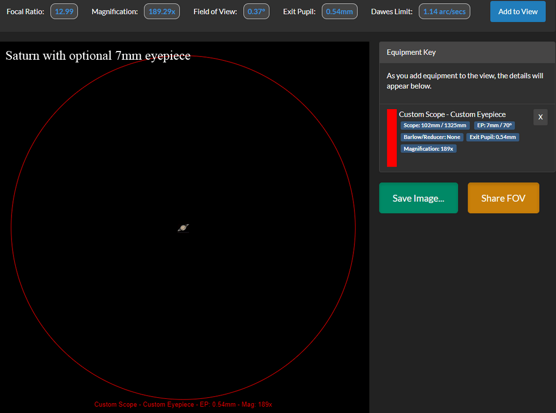
Task: Click the Exit Pupil 0.54mm equipment tag
Action: [x=492, y=137]
